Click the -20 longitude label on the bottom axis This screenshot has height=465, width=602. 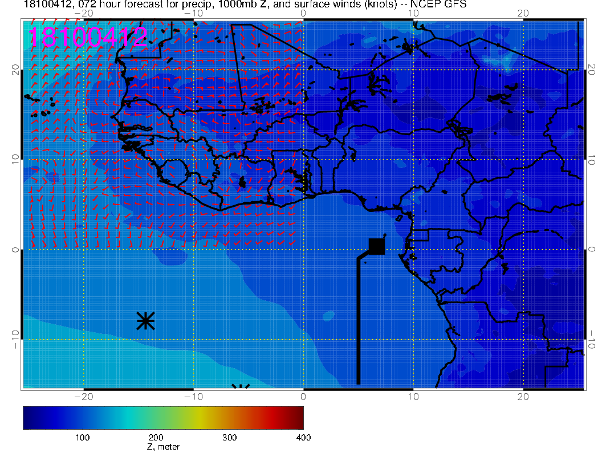coord(84,397)
